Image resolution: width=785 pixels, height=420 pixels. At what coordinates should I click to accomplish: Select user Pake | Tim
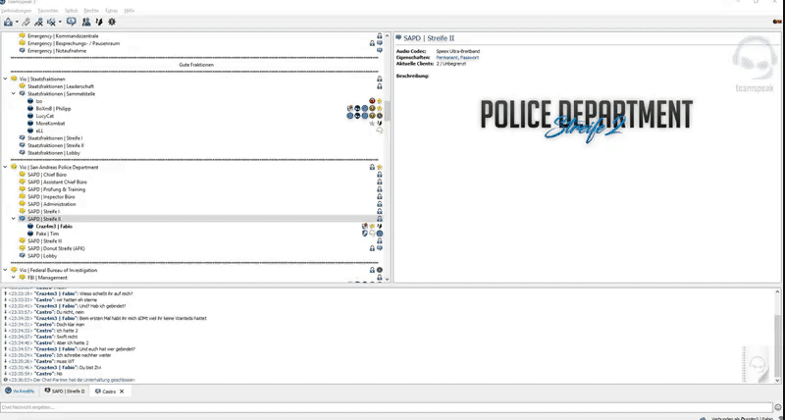pyautogui.click(x=47, y=234)
